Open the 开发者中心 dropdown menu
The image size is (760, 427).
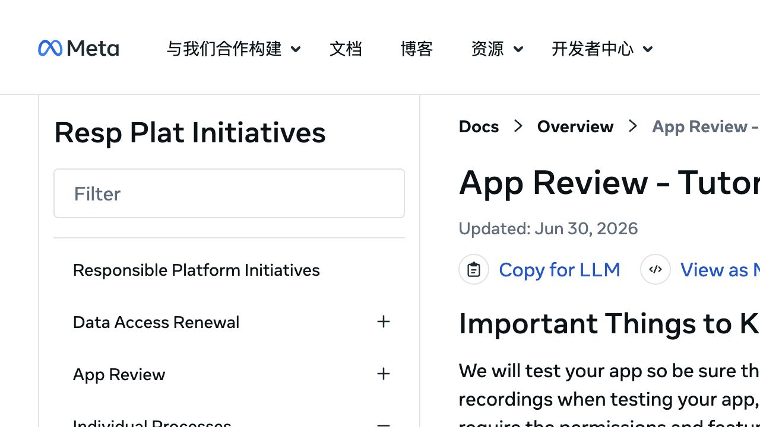coord(602,49)
